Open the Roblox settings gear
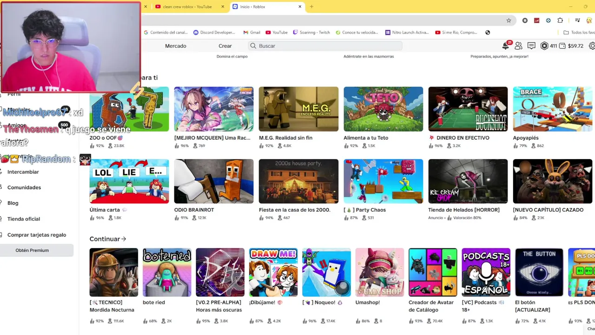595x335 pixels. [x=592, y=46]
